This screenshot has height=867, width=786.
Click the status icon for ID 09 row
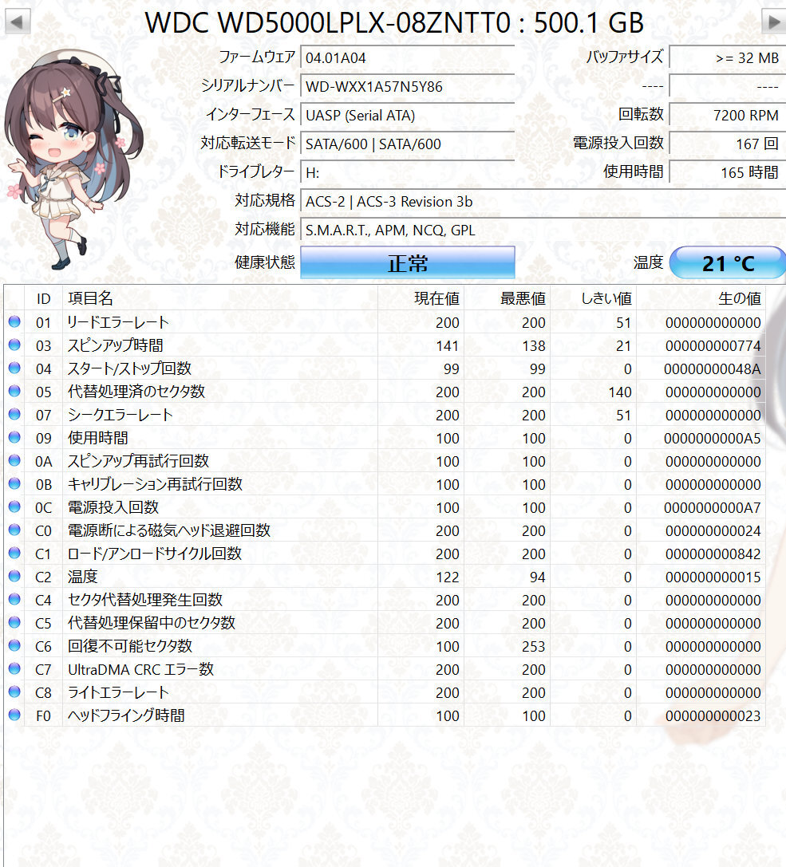tap(14, 438)
